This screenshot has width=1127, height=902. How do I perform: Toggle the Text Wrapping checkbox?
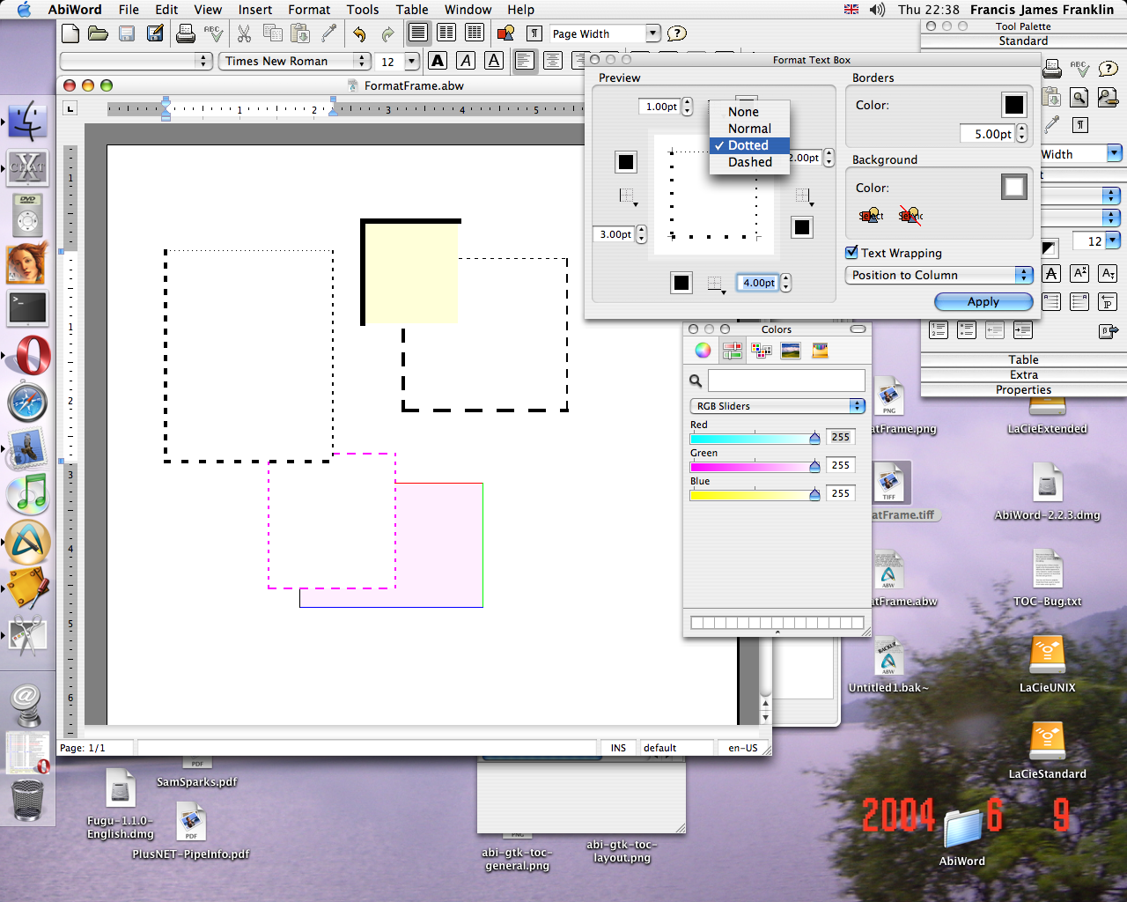click(851, 253)
